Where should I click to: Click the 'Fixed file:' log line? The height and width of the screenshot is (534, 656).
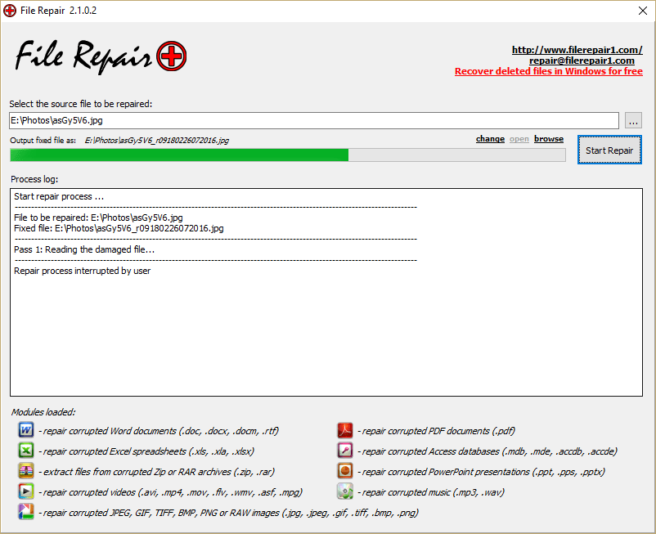tap(119, 228)
